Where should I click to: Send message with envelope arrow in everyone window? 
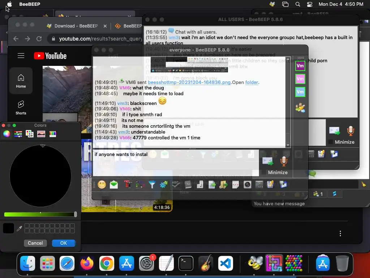[x=268, y=161]
